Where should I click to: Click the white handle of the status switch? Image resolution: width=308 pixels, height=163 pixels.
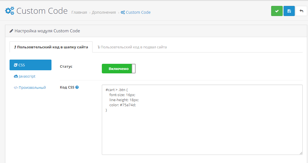click(134, 69)
